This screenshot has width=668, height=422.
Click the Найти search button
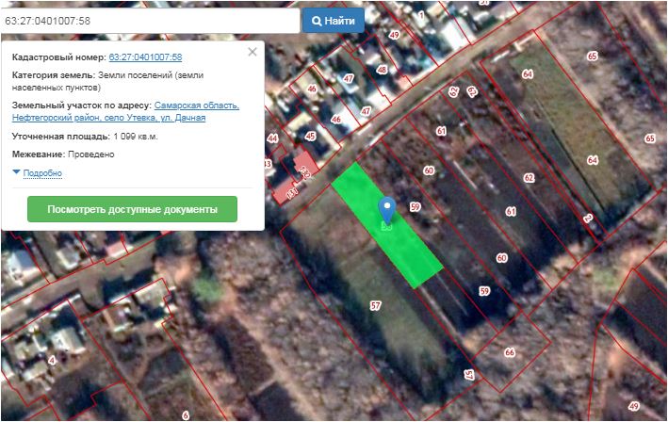point(333,20)
